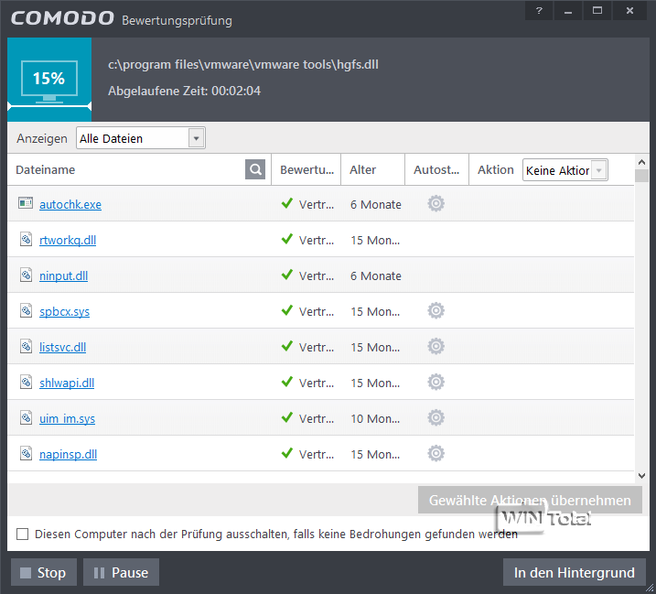This screenshot has width=656, height=594.
Task: Click the trusted checkmark in autochk.exe row
Action: coord(287,203)
